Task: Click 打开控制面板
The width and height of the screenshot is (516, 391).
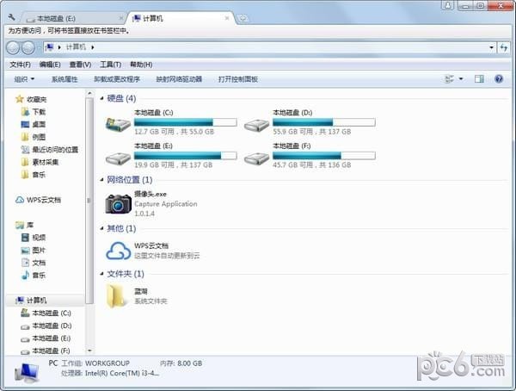Action: click(238, 79)
